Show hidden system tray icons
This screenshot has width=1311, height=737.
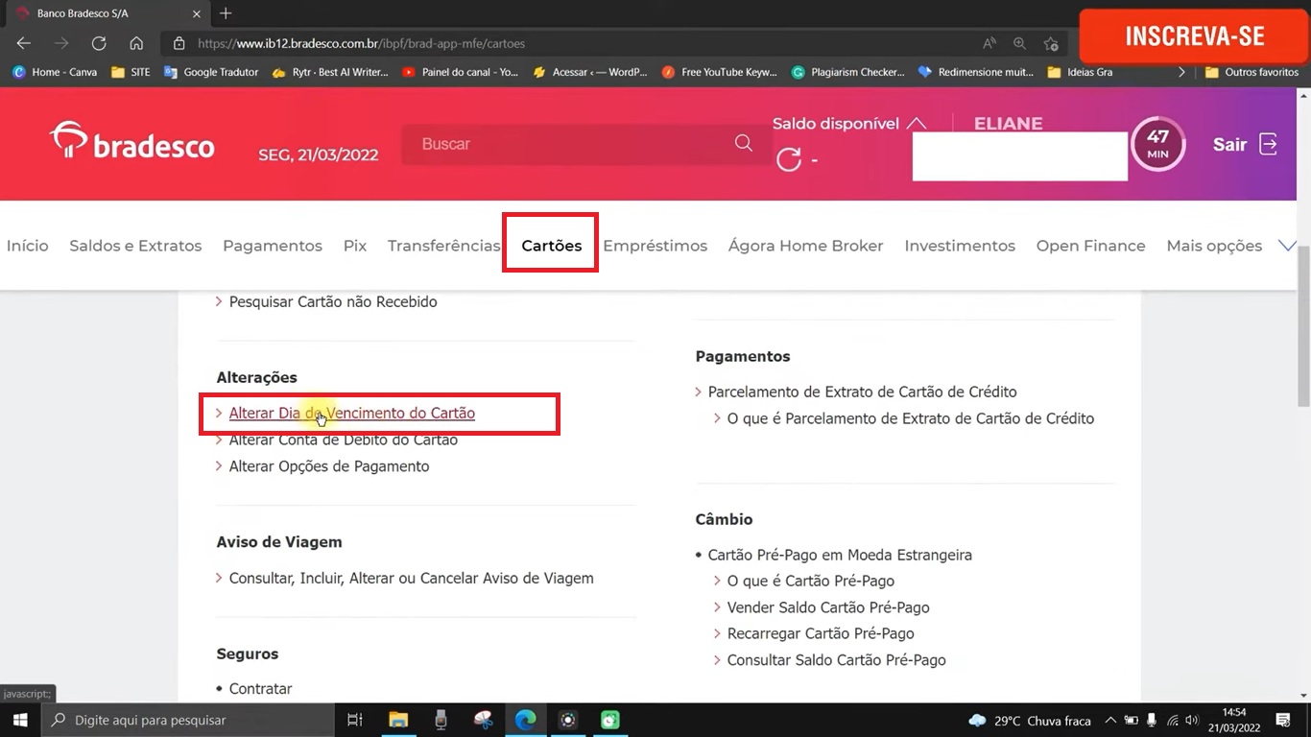[1110, 720]
